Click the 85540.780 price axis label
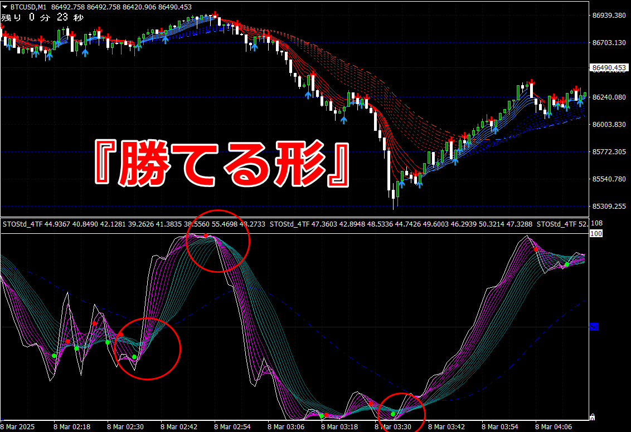Image resolution: width=631 pixels, height=432 pixels. [609, 179]
